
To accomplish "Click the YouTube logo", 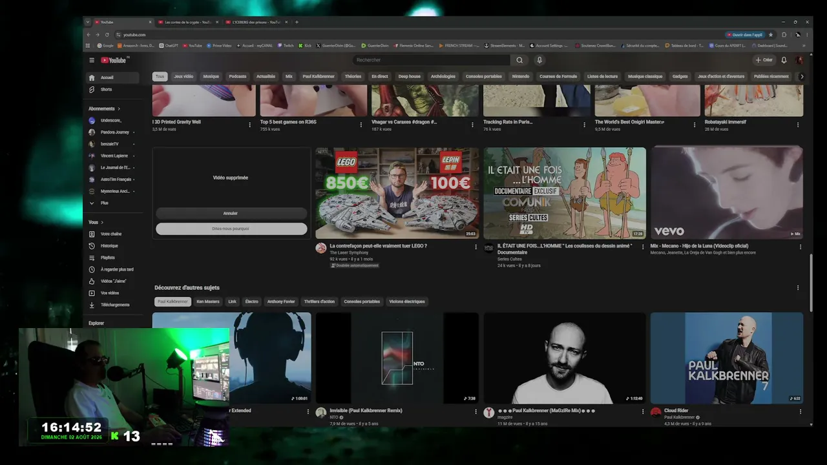I will 114,60.
